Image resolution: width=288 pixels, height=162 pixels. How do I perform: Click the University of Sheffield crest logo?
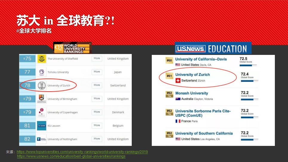pos(42,59)
